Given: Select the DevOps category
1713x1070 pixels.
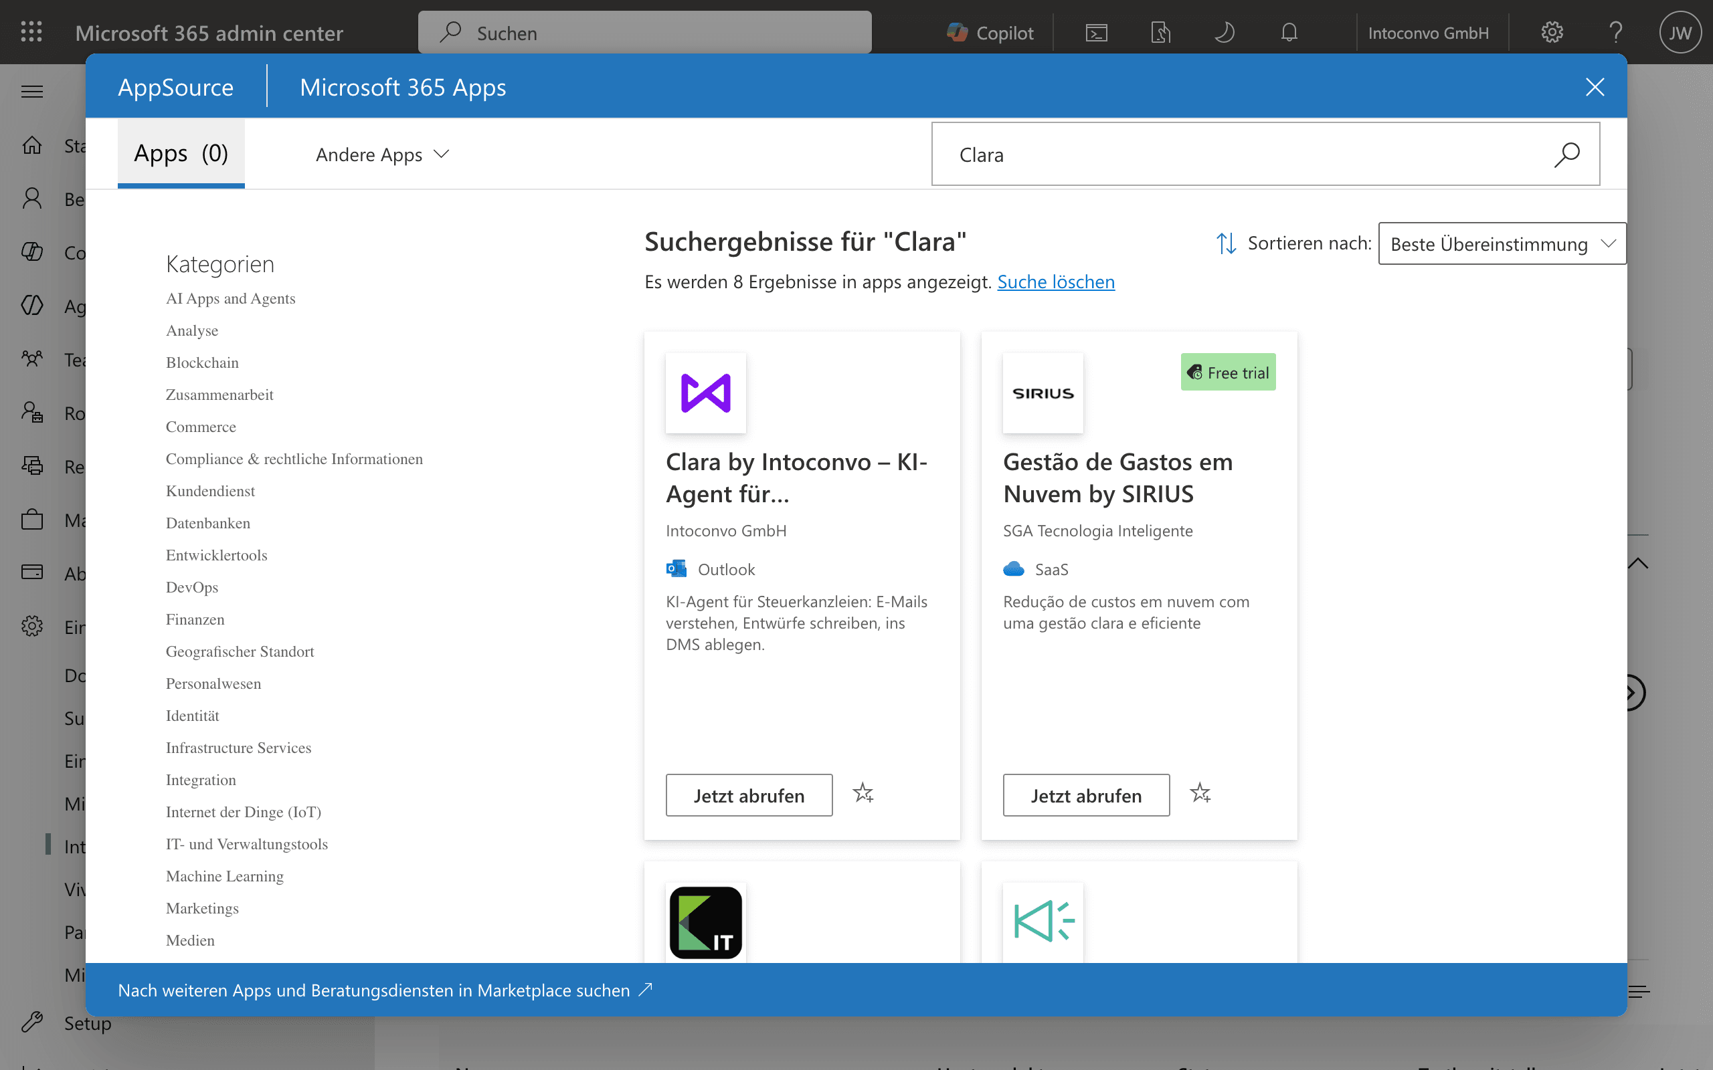Looking at the screenshot, I should (192, 587).
